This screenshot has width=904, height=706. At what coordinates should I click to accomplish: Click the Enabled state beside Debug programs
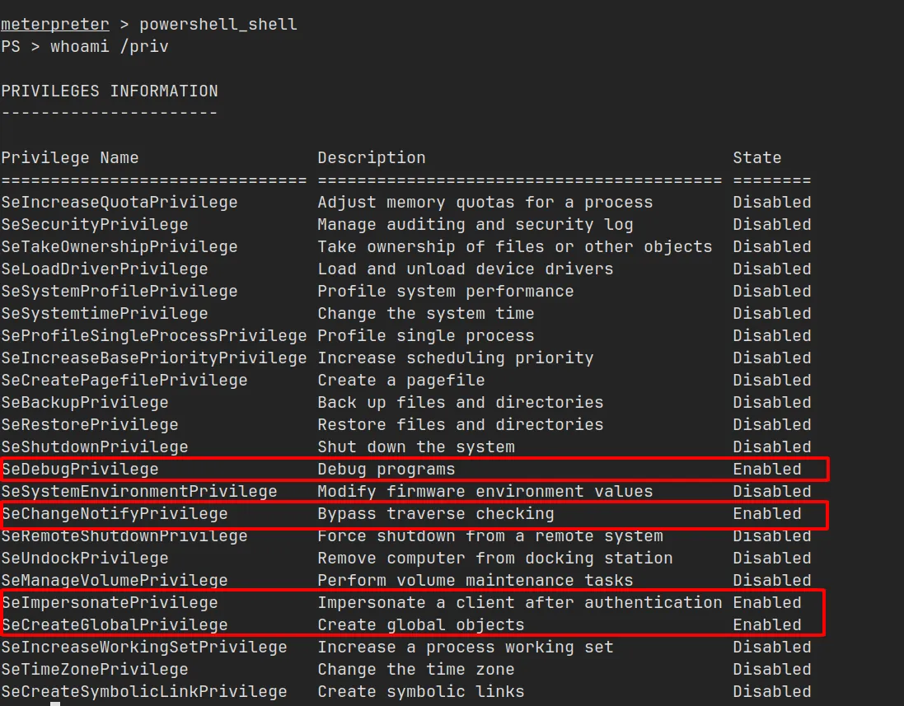766,470
